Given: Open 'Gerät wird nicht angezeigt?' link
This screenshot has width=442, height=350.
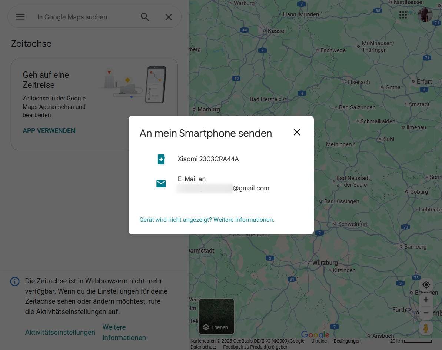Looking at the screenshot, I should 207,220.
